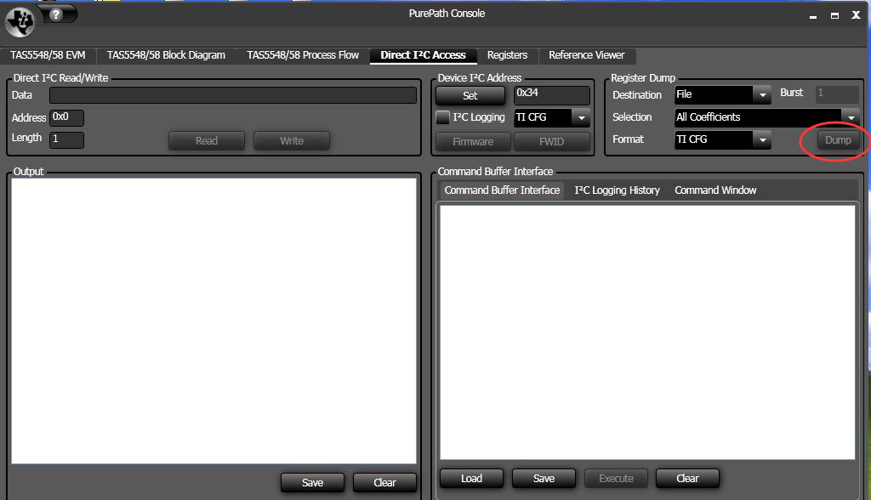The height and width of the screenshot is (500, 871).
Task: Load a command buffer file
Action: pyautogui.click(x=471, y=479)
